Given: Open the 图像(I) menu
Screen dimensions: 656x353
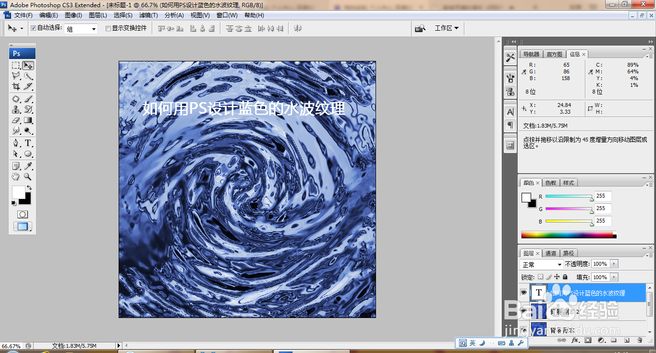Looking at the screenshot, I should (73, 15).
